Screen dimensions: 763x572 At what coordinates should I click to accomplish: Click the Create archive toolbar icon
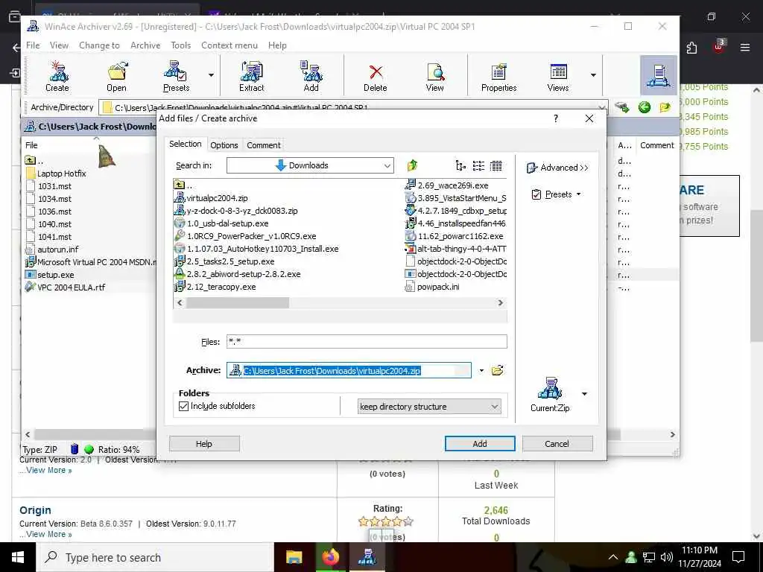[57, 76]
